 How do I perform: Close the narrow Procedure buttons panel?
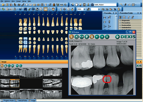click(x=116, y=13)
